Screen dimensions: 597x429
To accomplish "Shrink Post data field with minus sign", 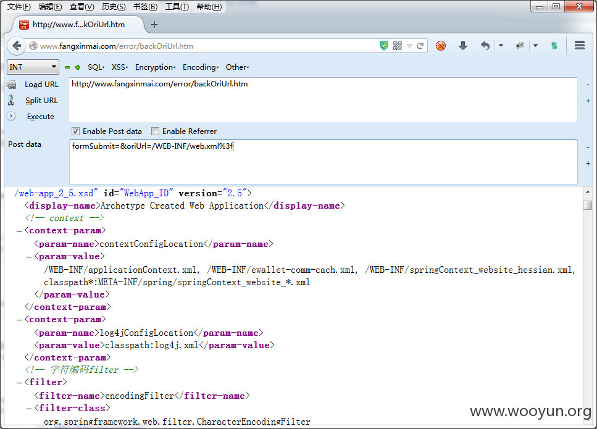I will (x=588, y=147).
